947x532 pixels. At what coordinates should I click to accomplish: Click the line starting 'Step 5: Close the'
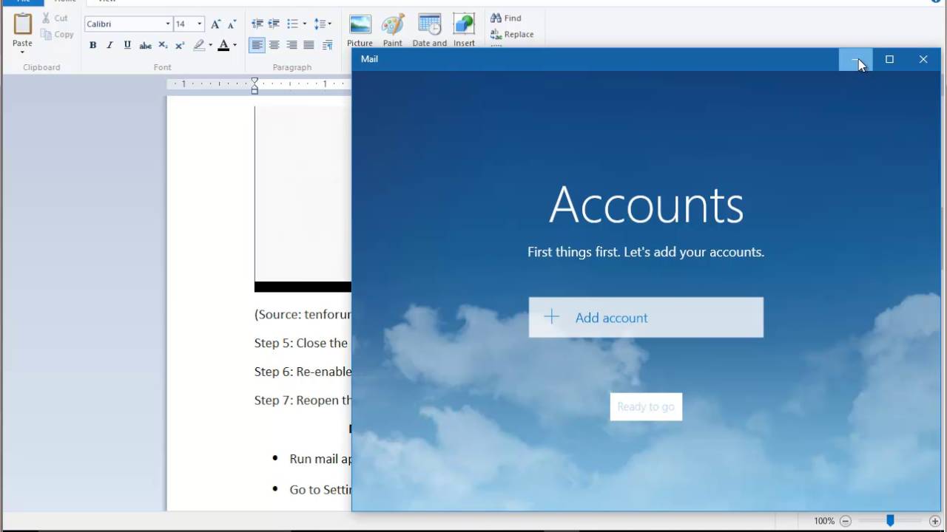click(301, 343)
